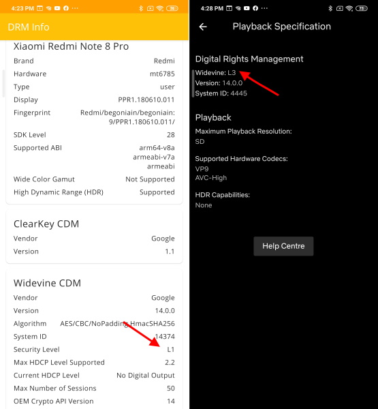The image size is (378, 409).
Task: Tap Bluetooth icon in left status bar
Action: [x=141, y=8]
